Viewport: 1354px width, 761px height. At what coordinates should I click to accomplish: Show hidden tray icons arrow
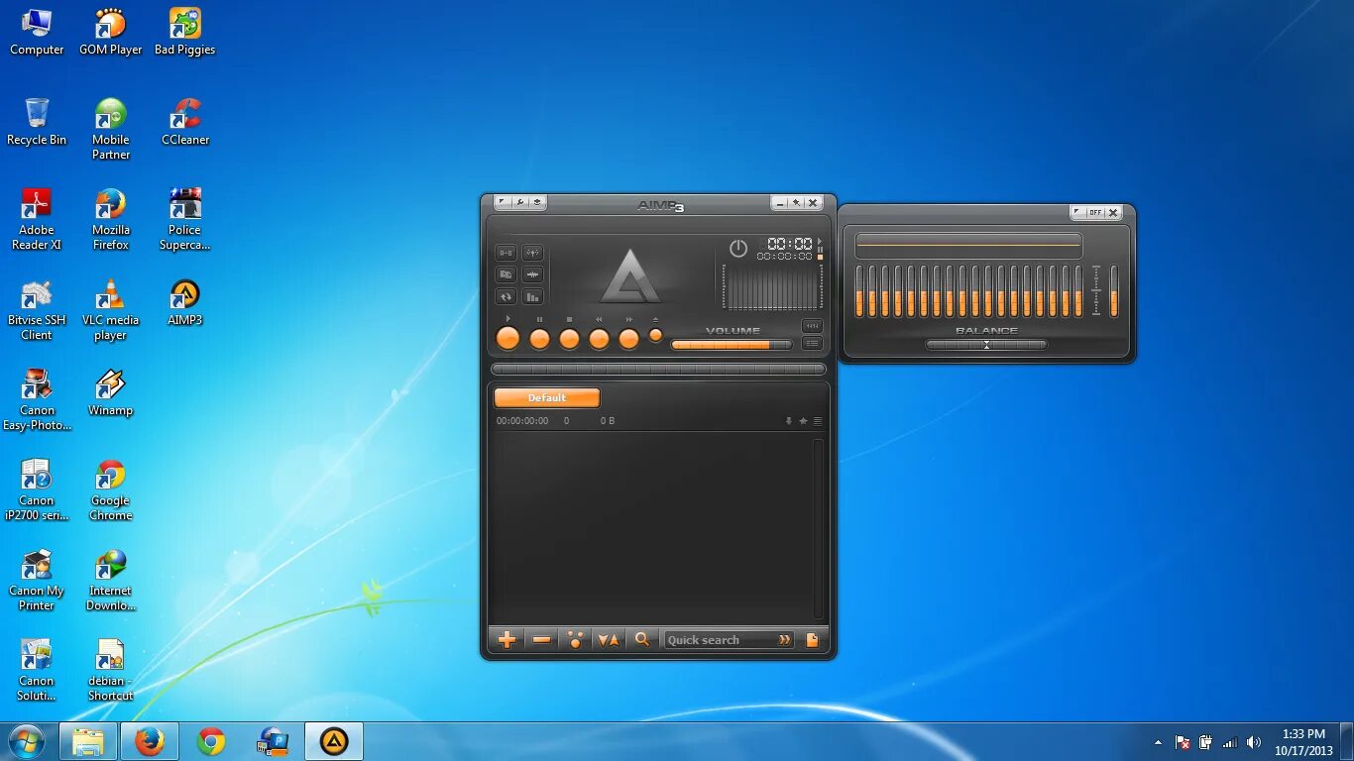click(1158, 742)
